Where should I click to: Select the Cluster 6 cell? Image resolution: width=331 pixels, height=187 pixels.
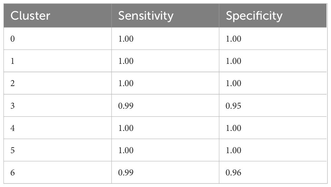(x=57, y=172)
